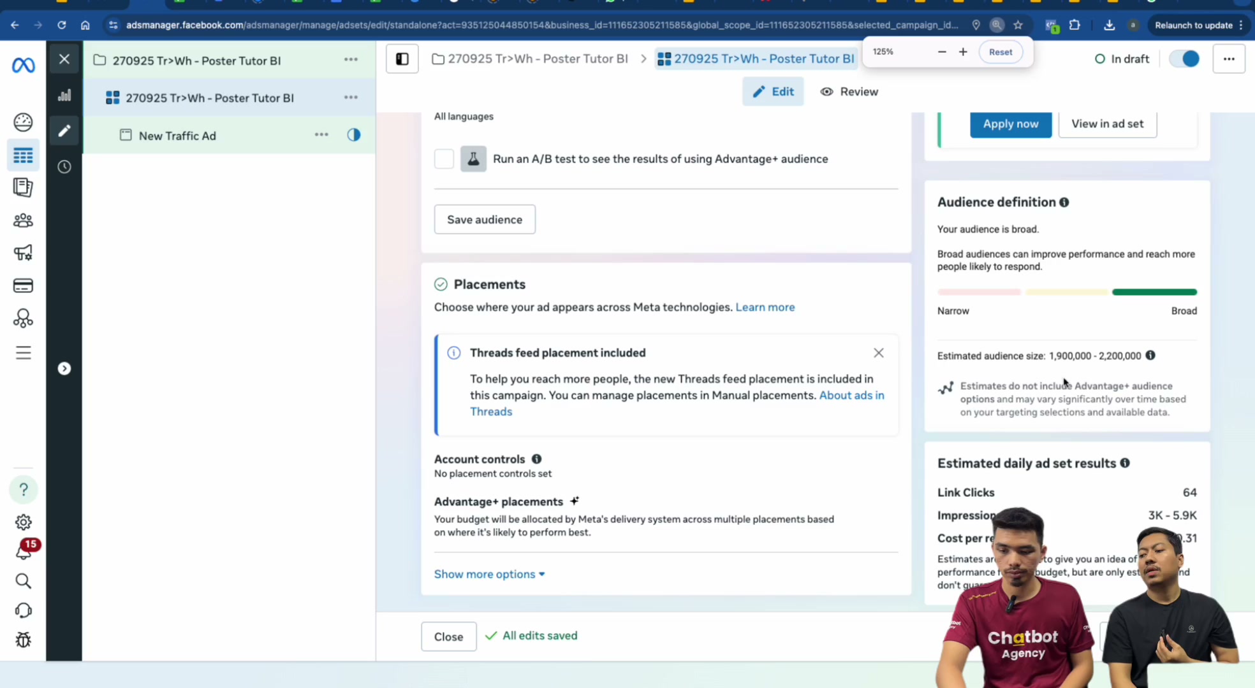
Task: Switch to the Edit tab
Action: point(773,92)
